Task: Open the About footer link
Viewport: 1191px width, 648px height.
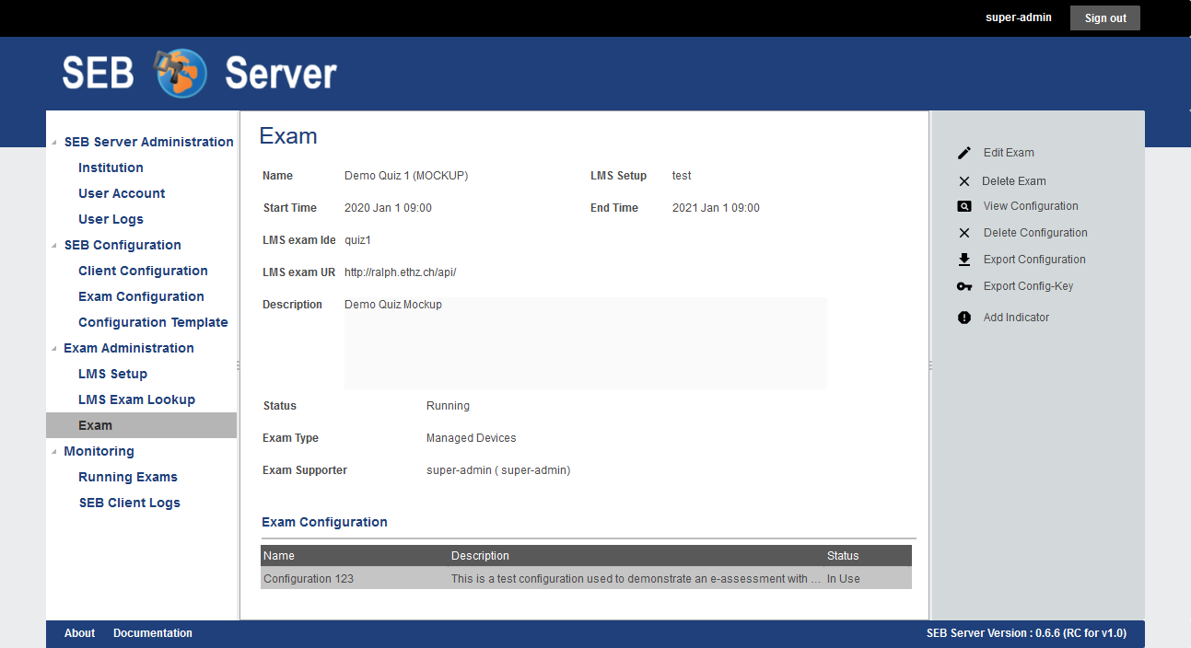Action: pos(79,633)
